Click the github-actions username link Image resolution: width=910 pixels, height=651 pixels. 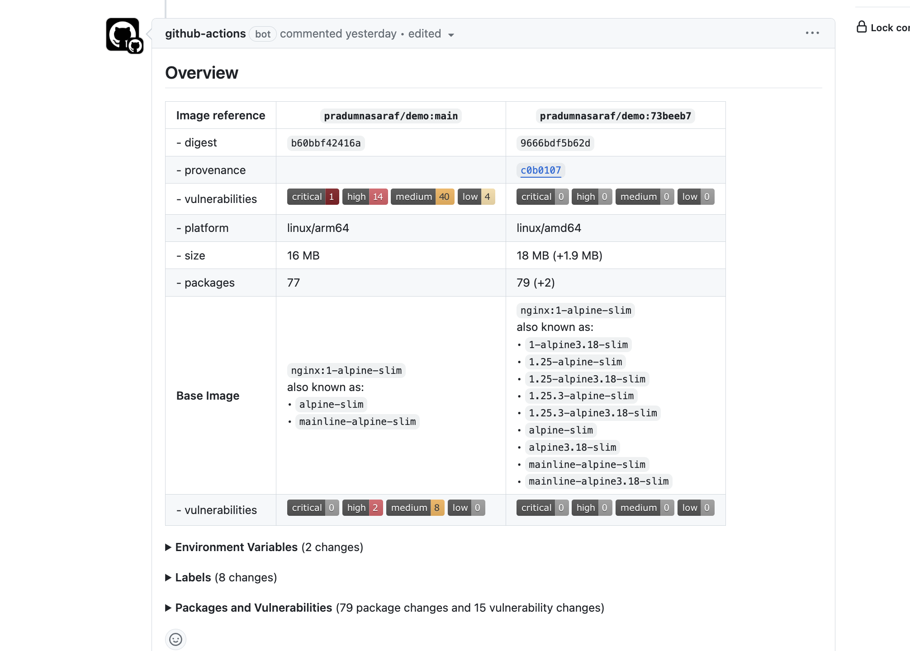206,33
